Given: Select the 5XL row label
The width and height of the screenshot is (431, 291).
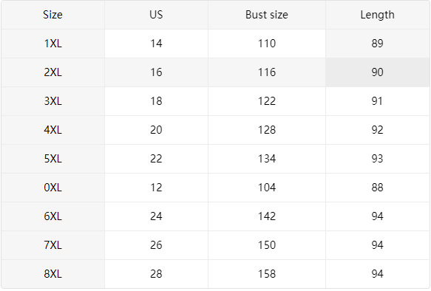Looking at the screenshot, I should [x=52, y=159].
